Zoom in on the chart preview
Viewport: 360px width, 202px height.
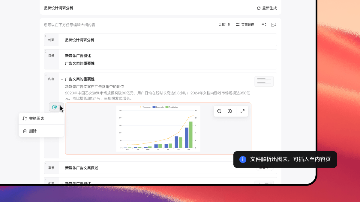[x=229, y=111]
